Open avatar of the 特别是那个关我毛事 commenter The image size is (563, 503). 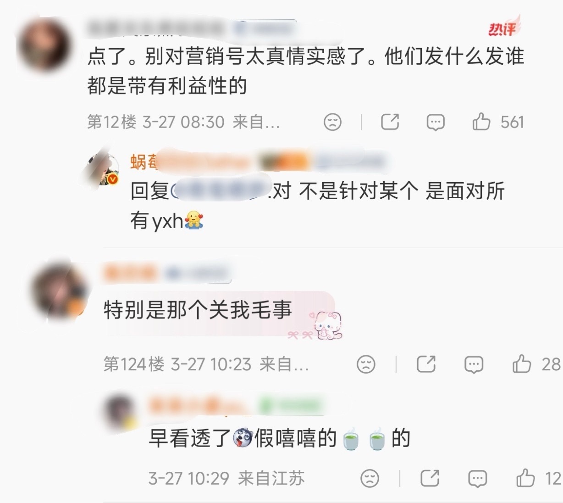(x=59, y=291)
